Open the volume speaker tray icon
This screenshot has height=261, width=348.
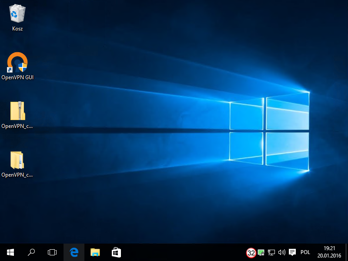(x=281, y=252)
